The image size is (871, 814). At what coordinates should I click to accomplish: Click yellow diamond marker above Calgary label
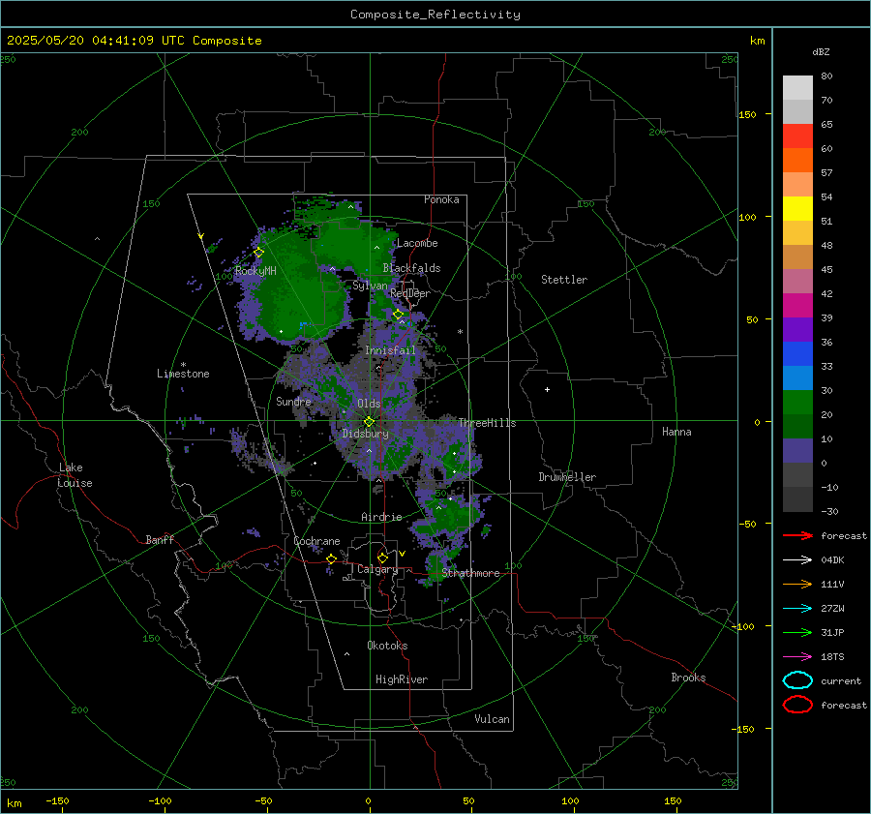pyautogui.click(x=382, y=558)
